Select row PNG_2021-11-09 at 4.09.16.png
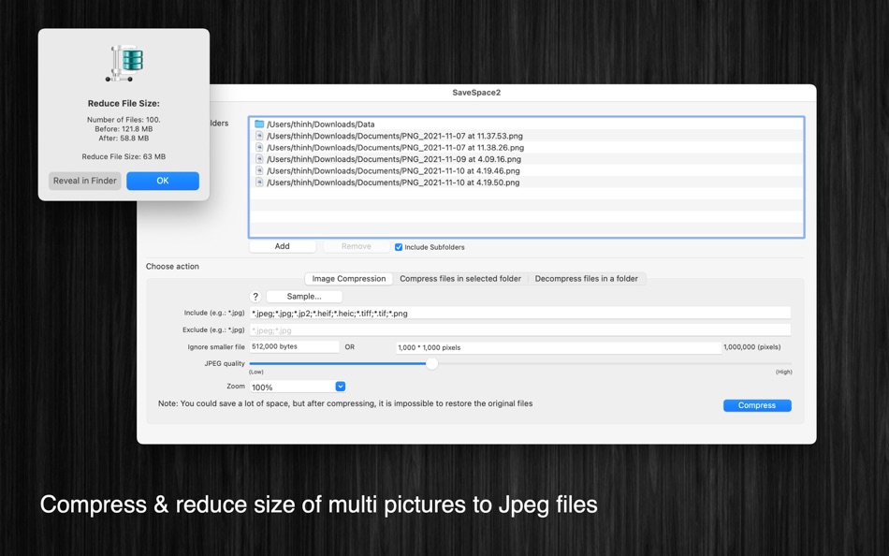 527,159
